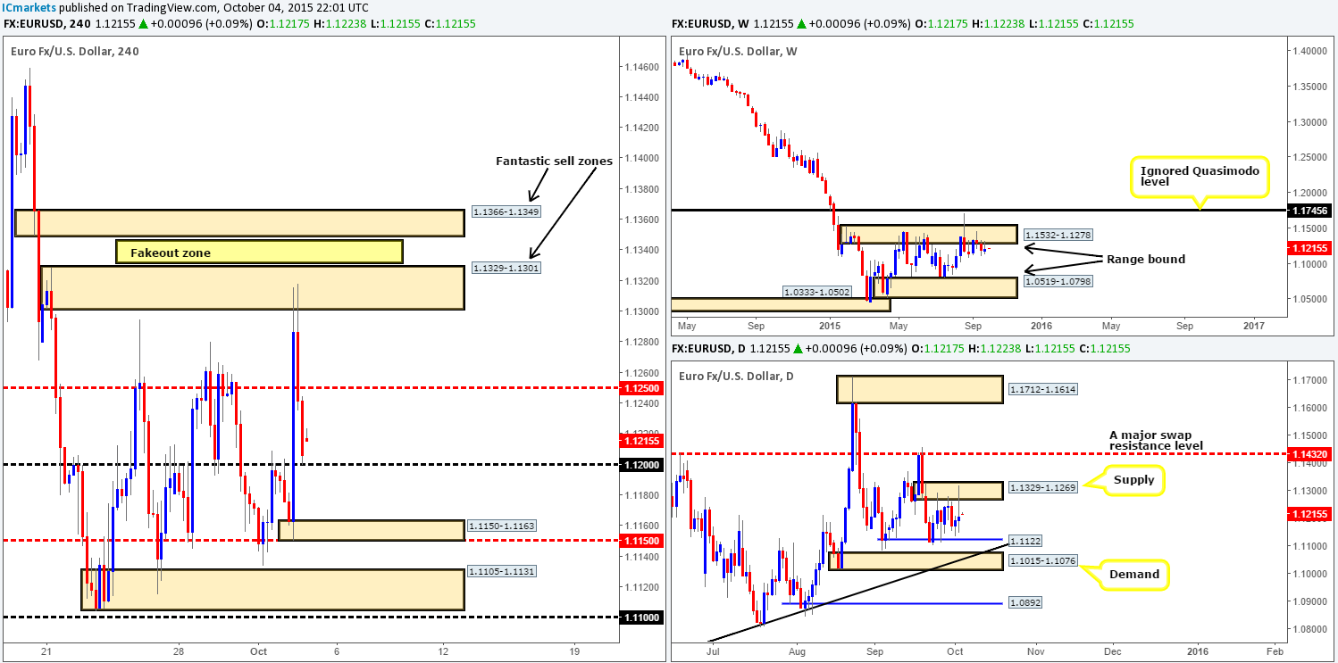
Task: Select the yellow Fakeout zone annotation
Action: (x=259, y=253)
